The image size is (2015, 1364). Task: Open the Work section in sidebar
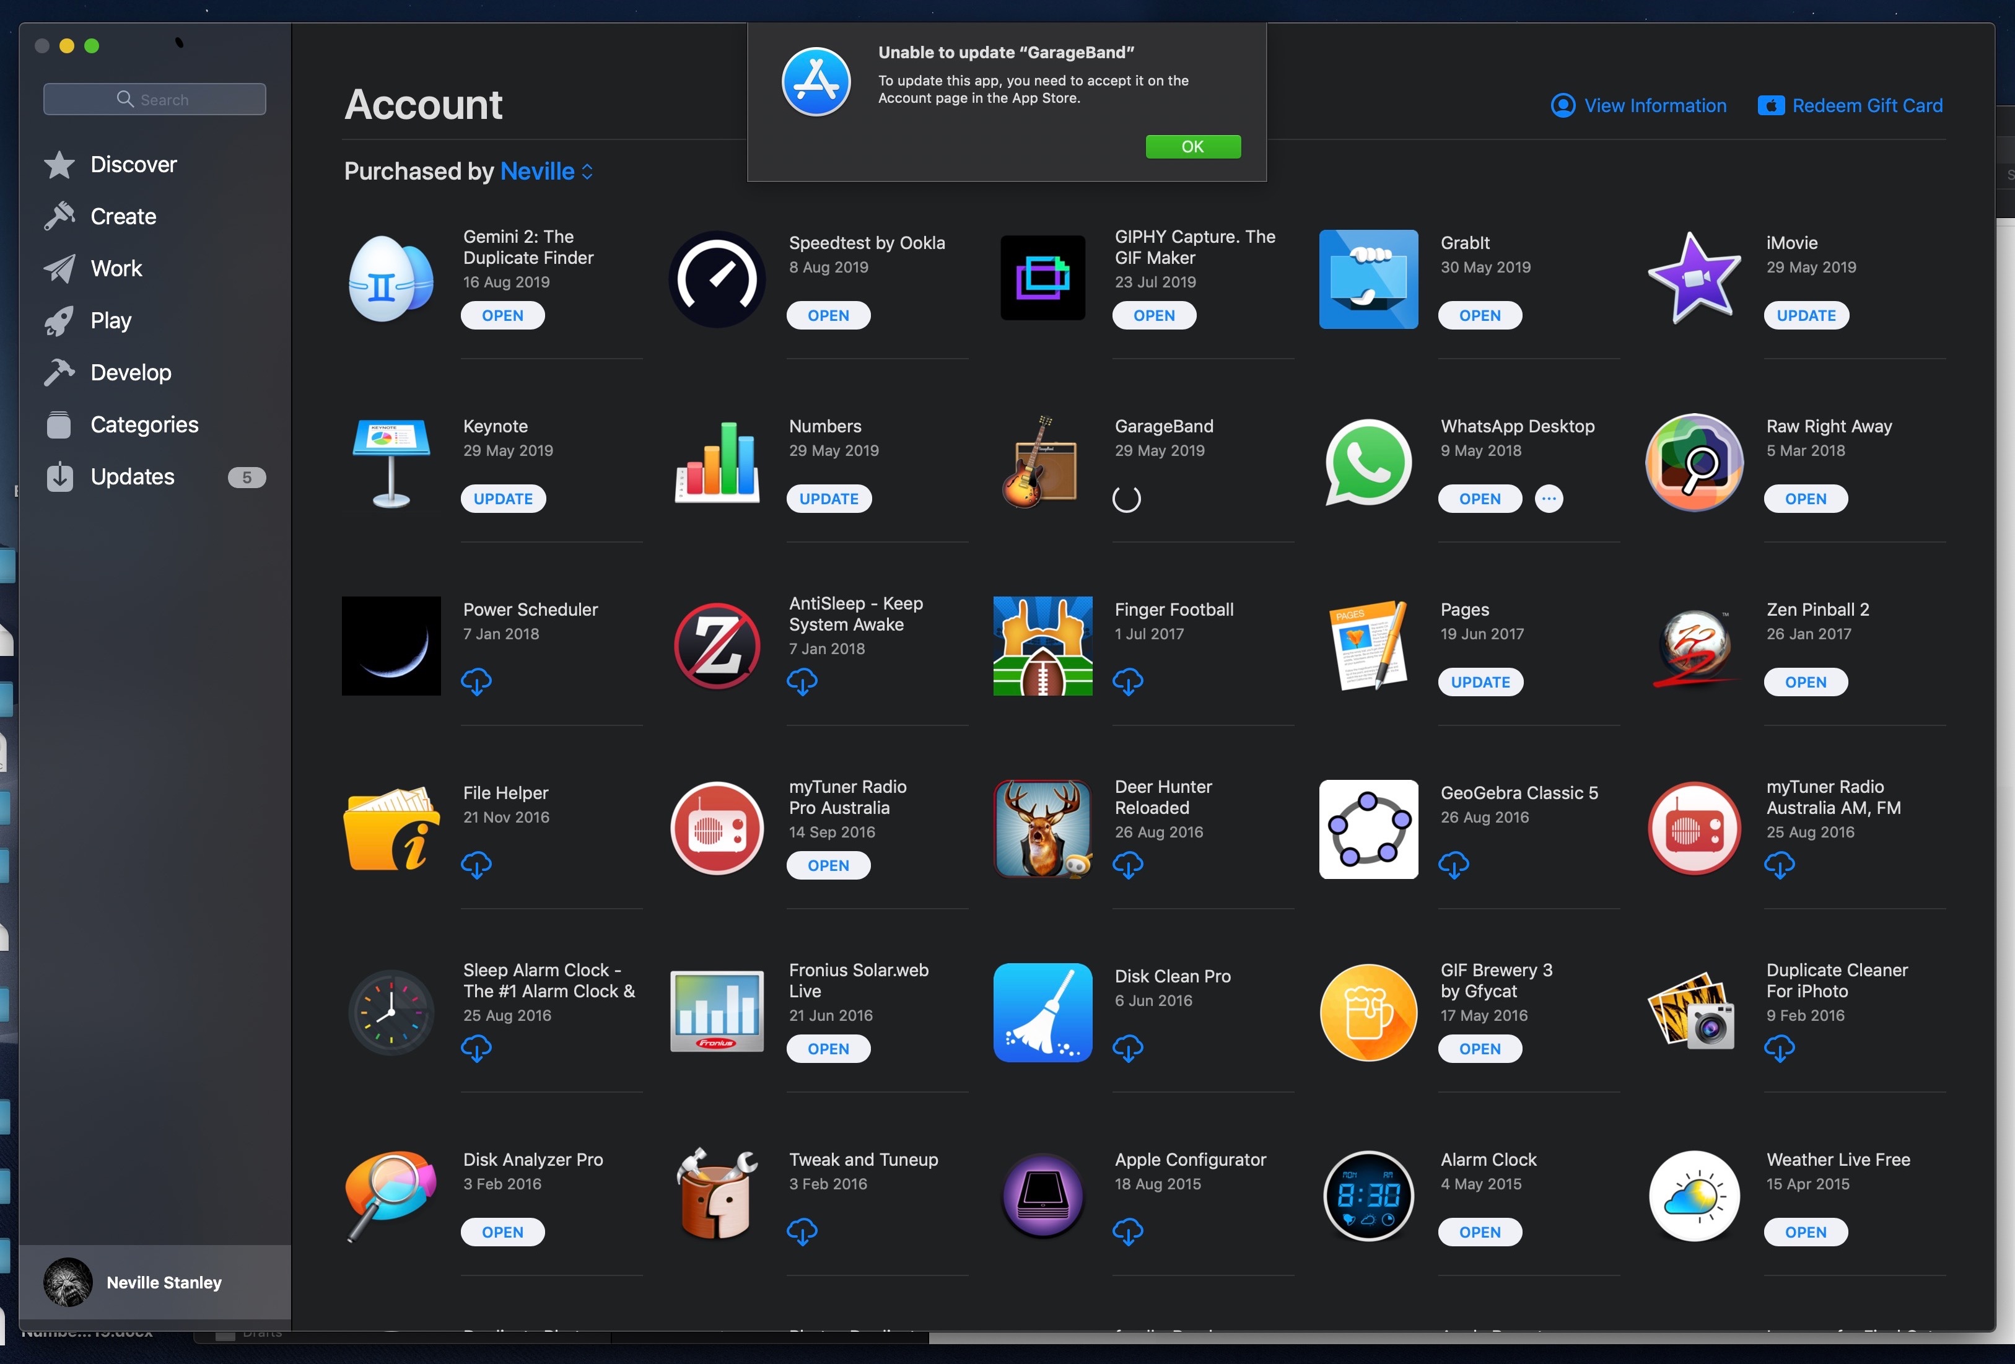coord(60,268)
